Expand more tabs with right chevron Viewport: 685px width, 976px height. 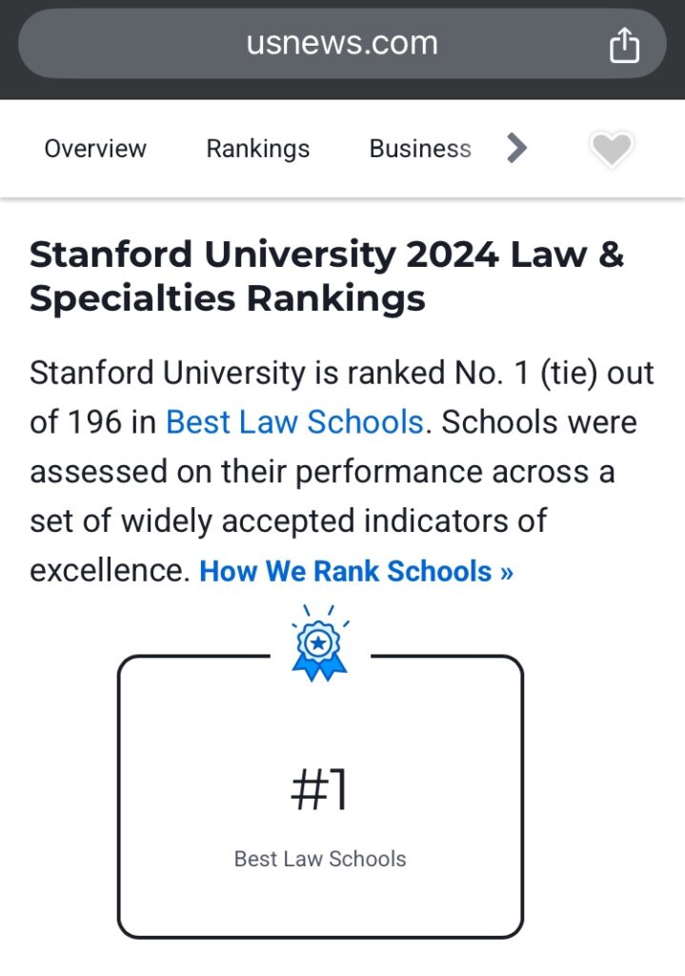517,148
